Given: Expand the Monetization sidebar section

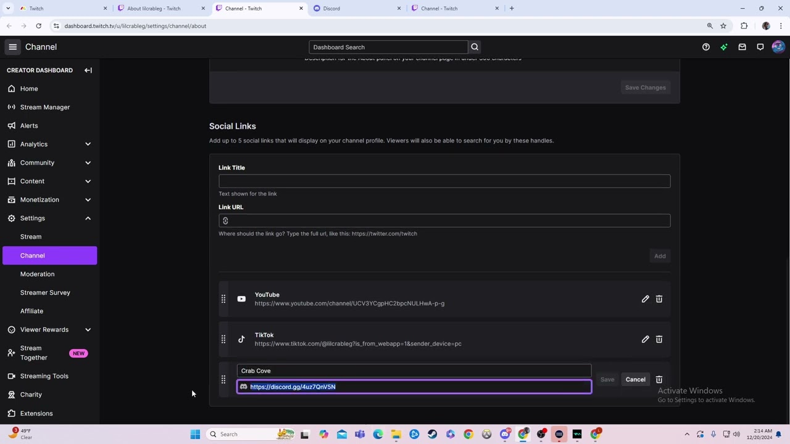Looking at the screenshot, I should [88, 200].
